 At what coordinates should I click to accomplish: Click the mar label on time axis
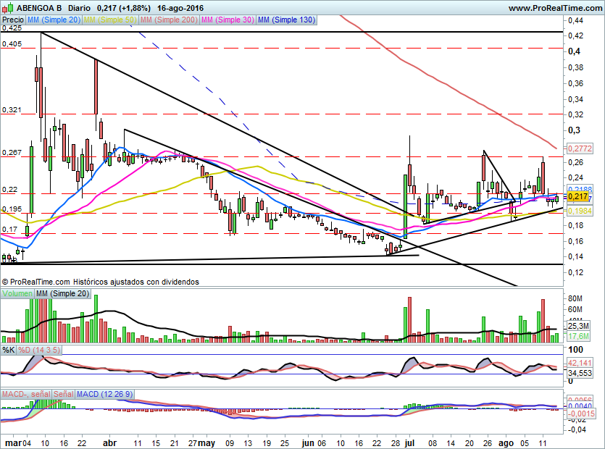[x=12, y=443]
